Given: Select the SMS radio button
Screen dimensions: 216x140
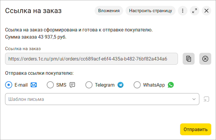Looking at the screenshot, I should tap(50, 85).
